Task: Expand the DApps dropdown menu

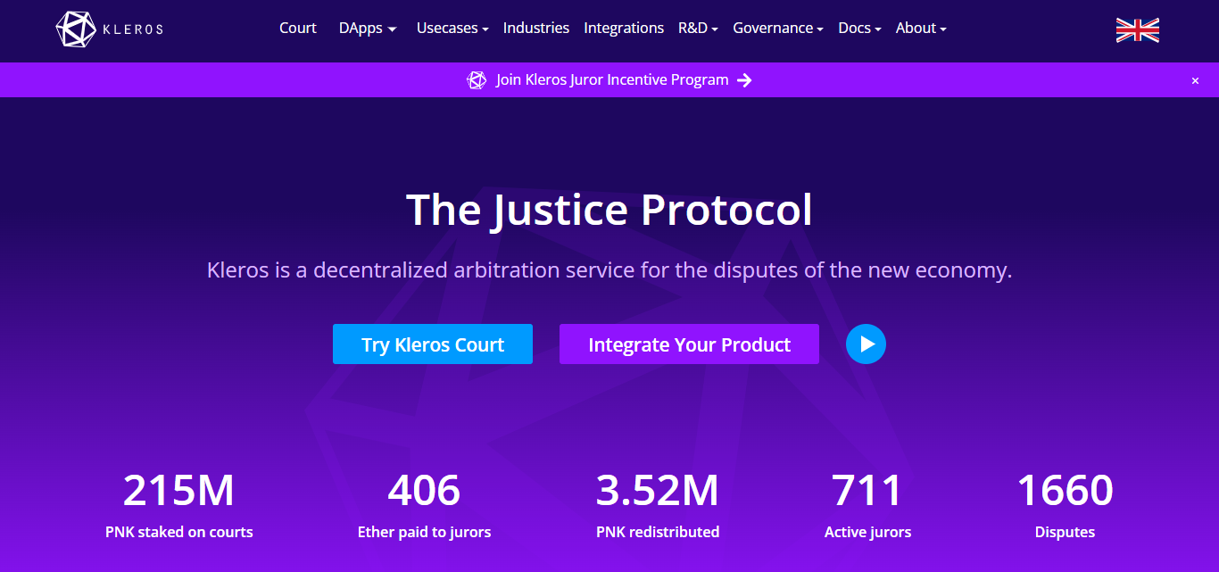Action: click(367, 29)
